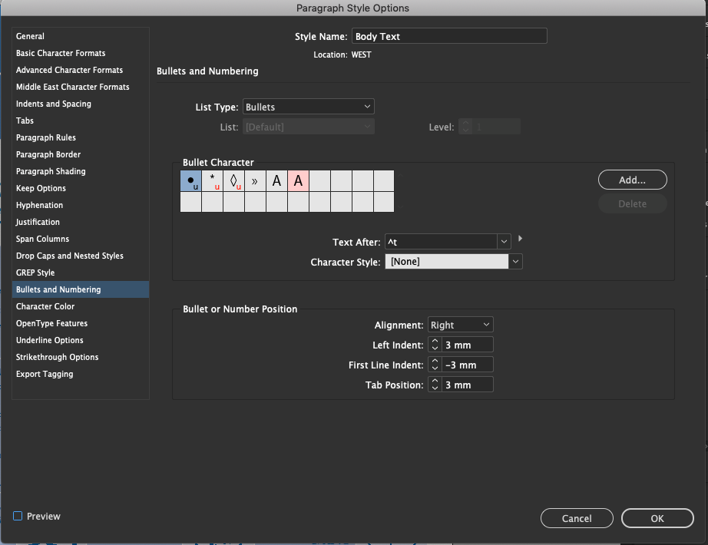The width and height of the screenshot is (708, 545).
Task: Select the diamond bullet character glyph
Action: [233, 181]
